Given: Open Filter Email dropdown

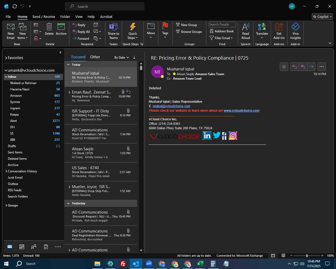Looking at the screenshot, I should pyautogui.click(x=221, y=38).
